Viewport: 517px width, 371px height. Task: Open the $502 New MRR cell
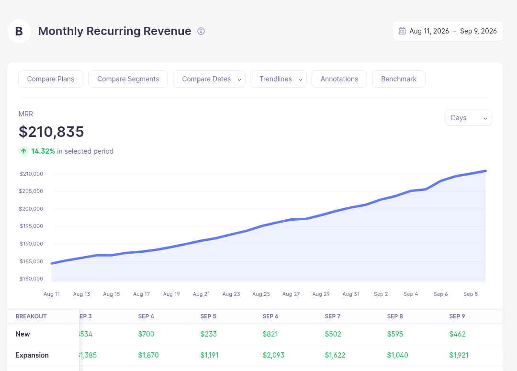[x=333, y=334]
